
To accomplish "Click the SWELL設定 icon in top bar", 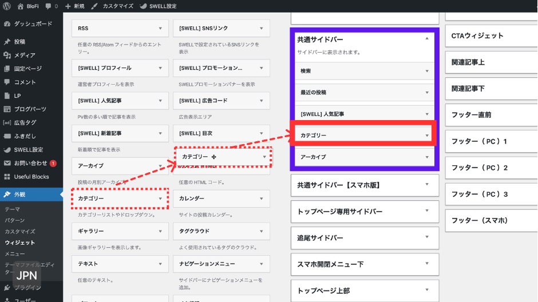I will coord(144,6).
